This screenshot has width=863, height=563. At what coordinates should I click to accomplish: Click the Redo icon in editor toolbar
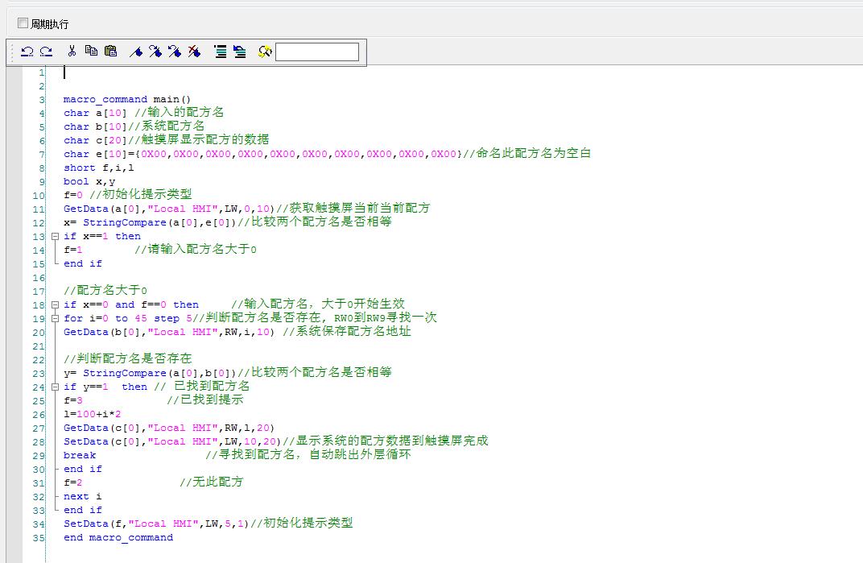tap(46, 52)
